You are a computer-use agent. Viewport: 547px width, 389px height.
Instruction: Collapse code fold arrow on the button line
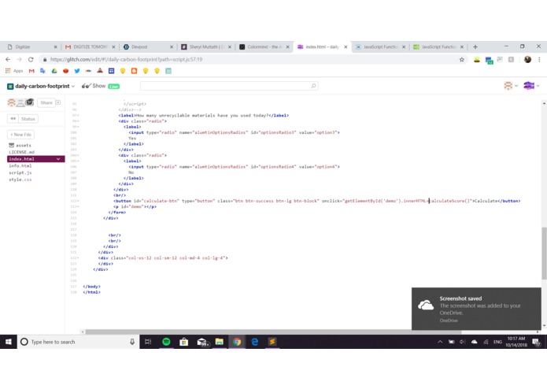click(x=78, y=201)
